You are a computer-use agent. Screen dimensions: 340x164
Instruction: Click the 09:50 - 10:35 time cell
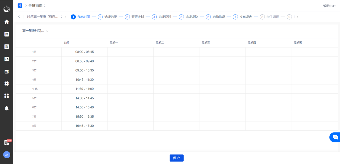click(85, 71)
